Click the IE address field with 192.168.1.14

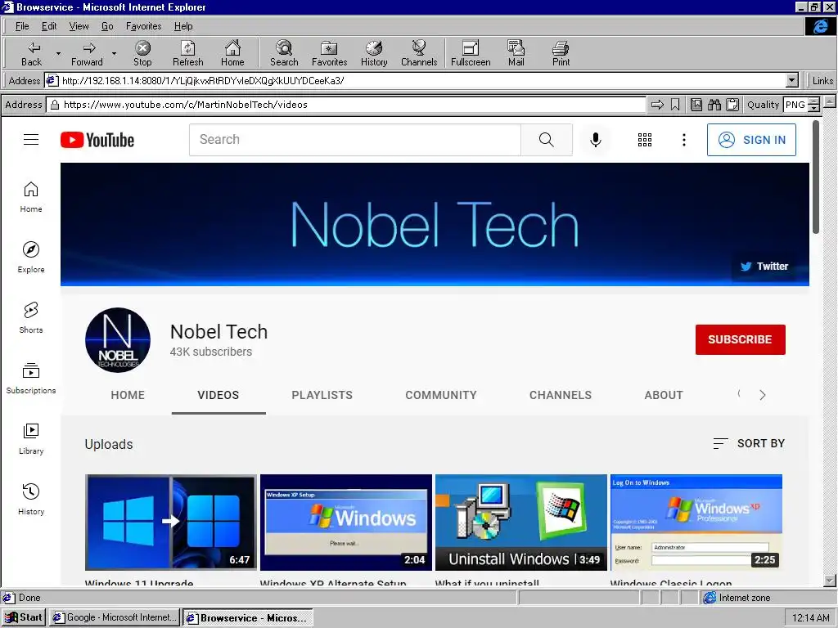[415, 81]
